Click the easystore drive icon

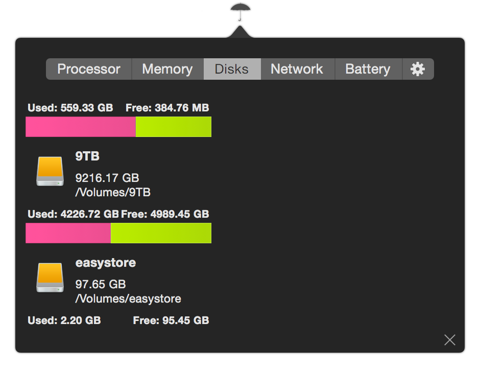pos(50,278)
